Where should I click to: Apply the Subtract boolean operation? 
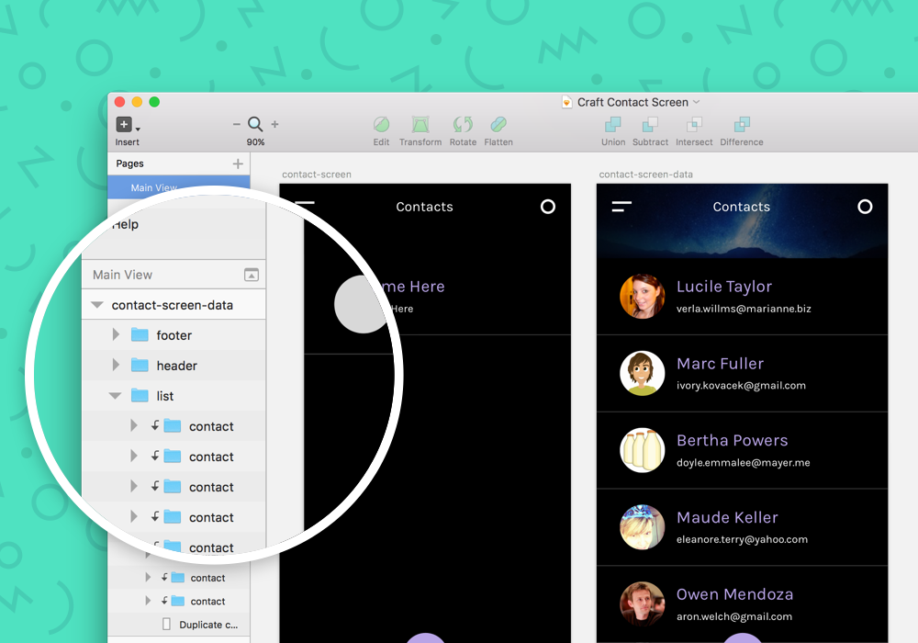(x=650, y=129)
